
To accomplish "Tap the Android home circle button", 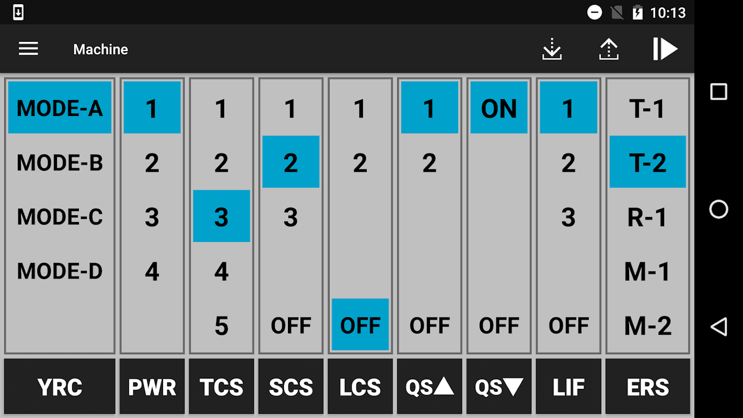I will 718,210.
